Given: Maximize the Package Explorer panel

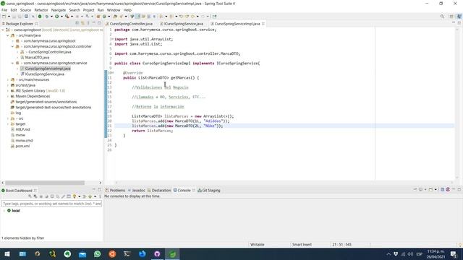Looking at the screenshot, I should (99, 23).
